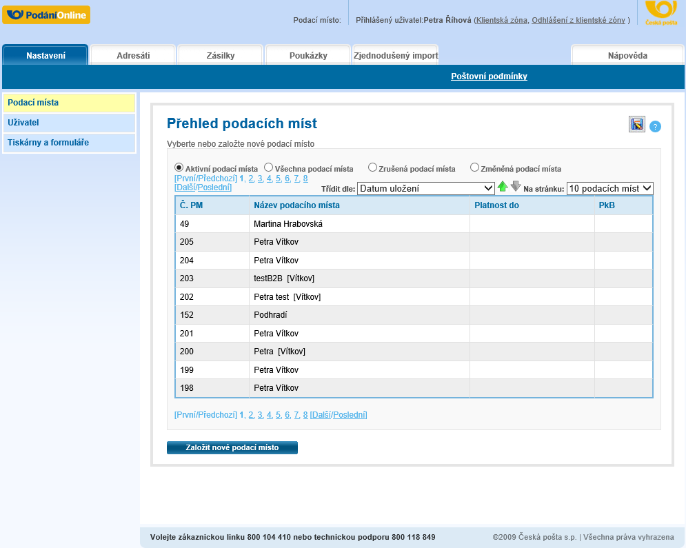Switch to the Zásilky tab
The width and height of the screenshot is (686, 548).
221,56
